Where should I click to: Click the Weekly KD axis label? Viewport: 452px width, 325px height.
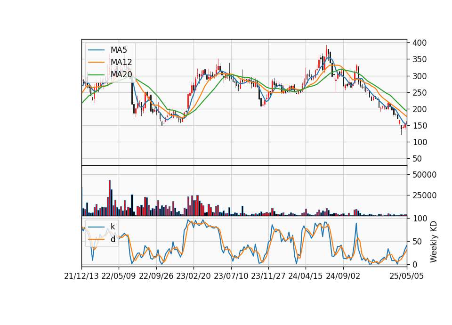433,242
